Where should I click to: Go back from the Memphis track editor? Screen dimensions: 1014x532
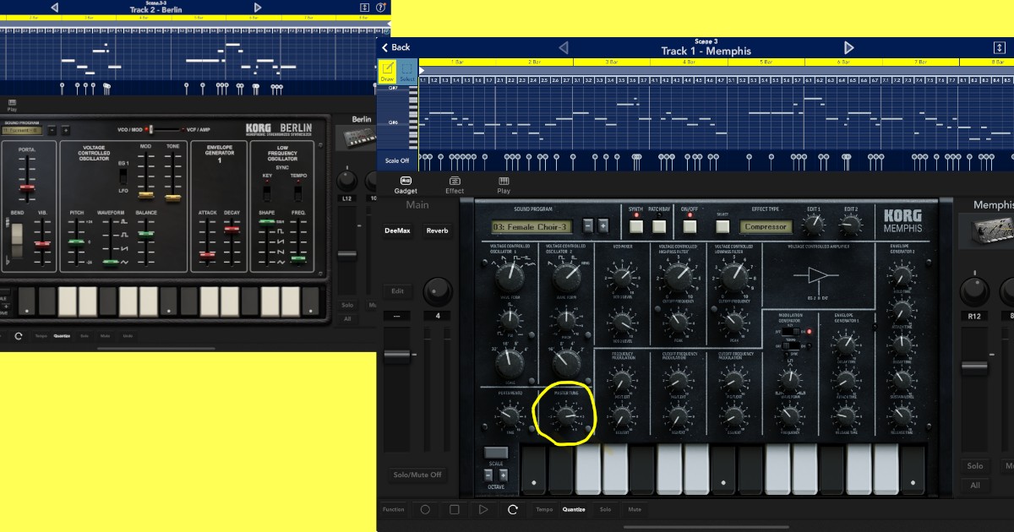pyautogui.click(x=395, y=48)
